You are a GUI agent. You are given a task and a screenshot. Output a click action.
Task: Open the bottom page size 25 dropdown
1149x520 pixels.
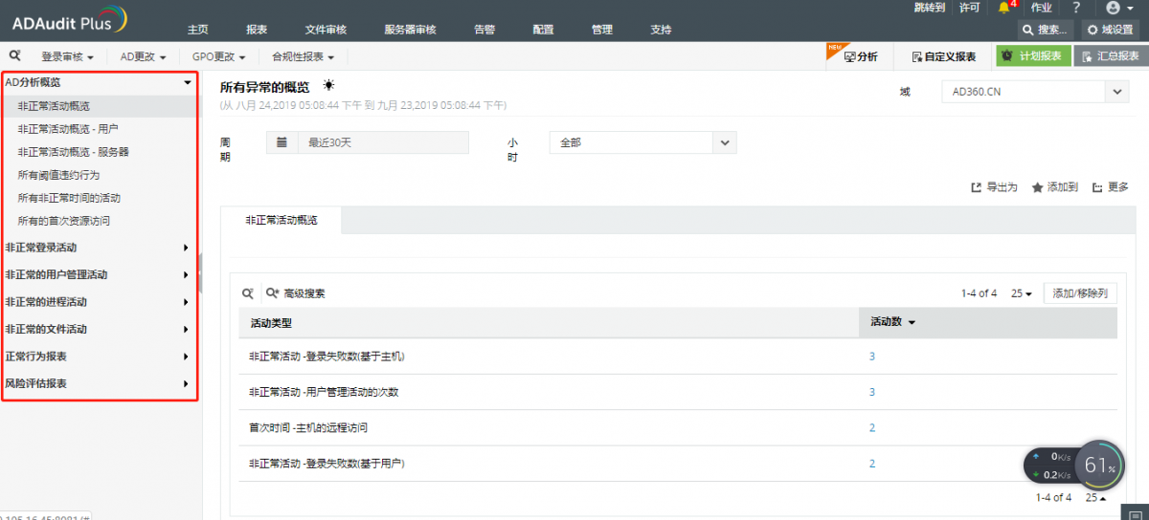1095,497
